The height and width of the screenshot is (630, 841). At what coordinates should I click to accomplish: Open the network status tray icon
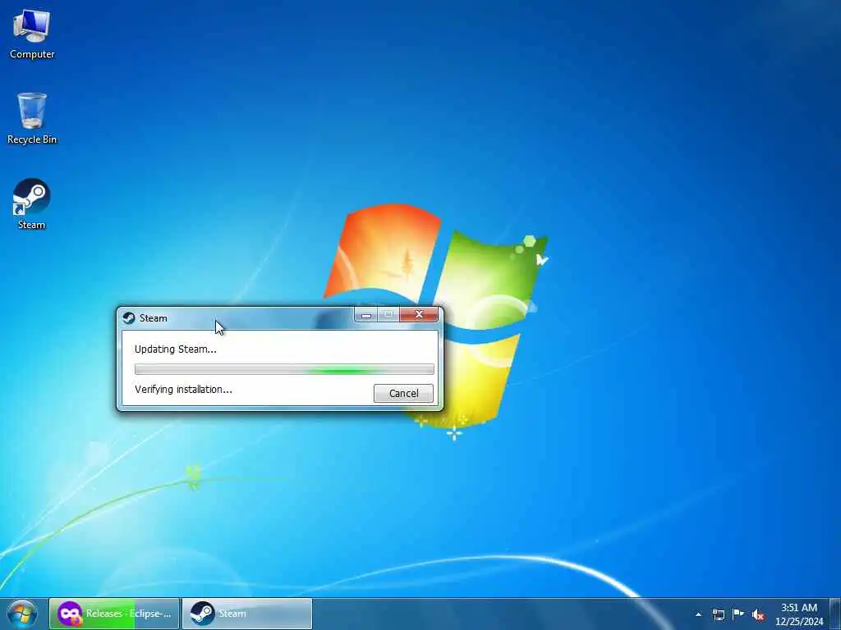tap(718, 614)
